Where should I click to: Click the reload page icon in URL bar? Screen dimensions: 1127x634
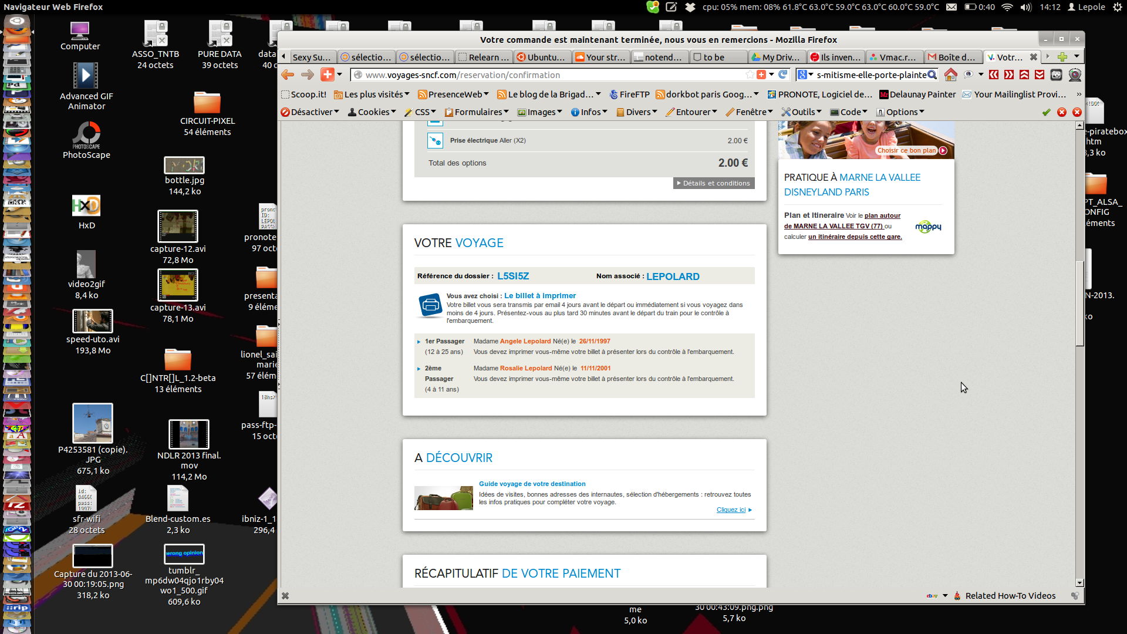(x=782, y=75)
